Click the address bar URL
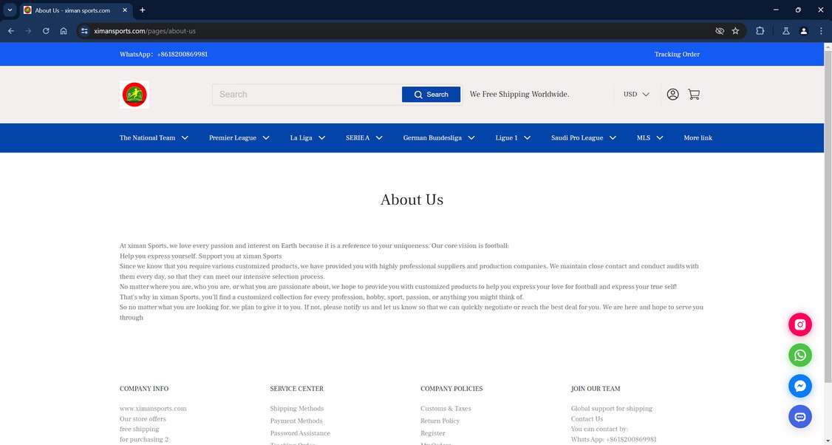 click(145, 31)
